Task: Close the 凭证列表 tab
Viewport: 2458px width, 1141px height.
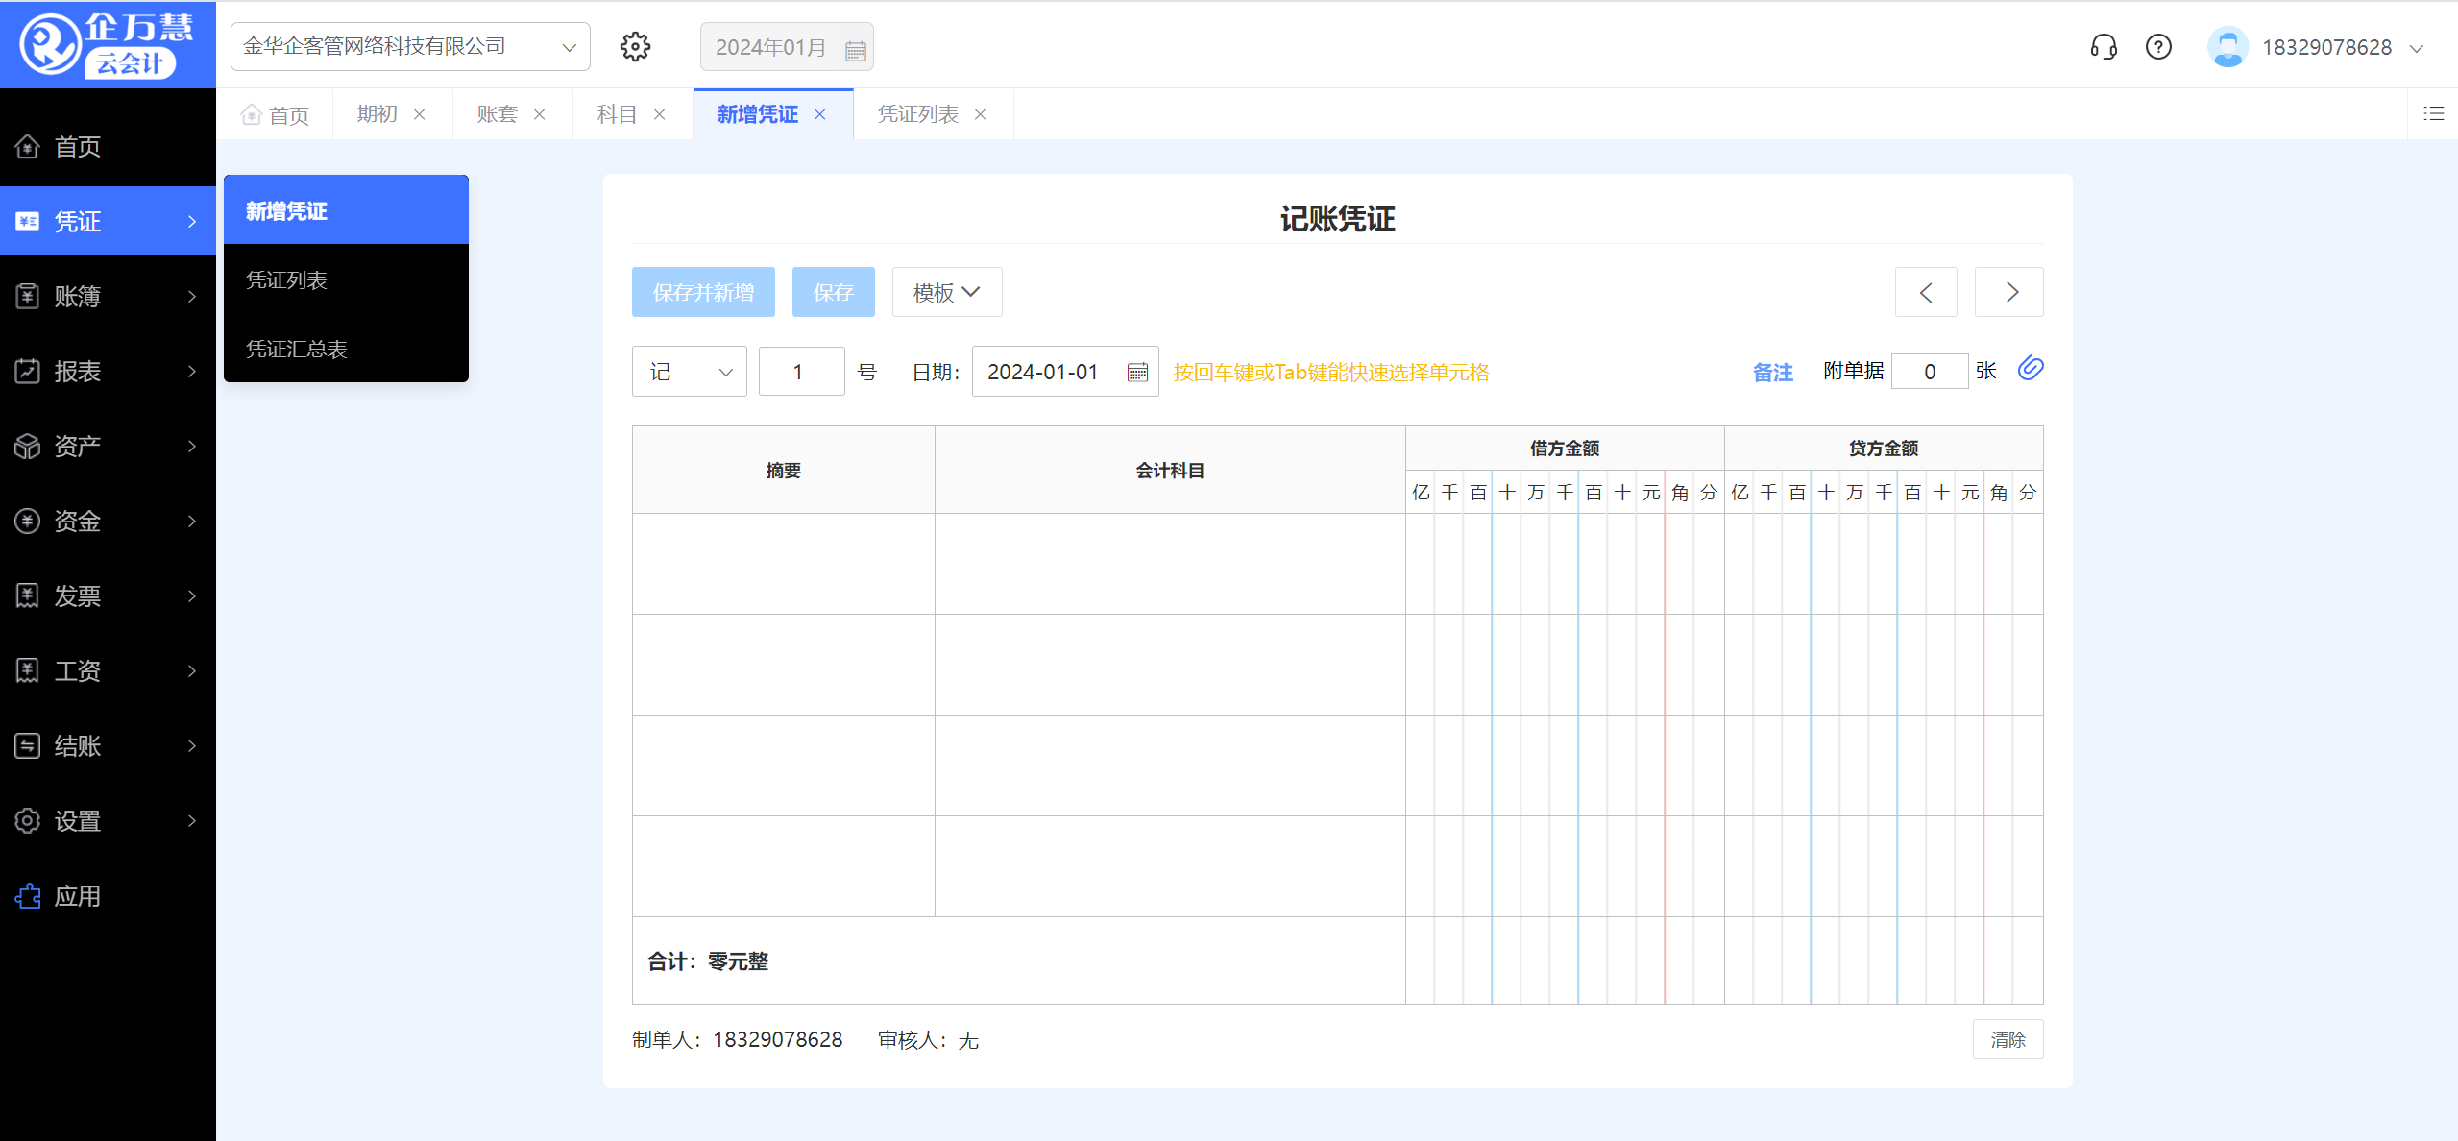Action: point(981,114)
